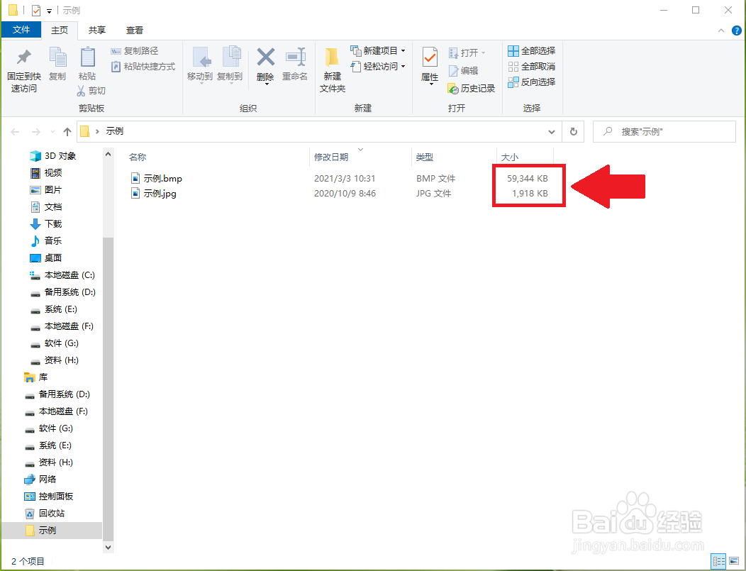This screenshot has height=571, width=746.
Task: Click Select None (全部取消)
Action: (x=531, y=66)
